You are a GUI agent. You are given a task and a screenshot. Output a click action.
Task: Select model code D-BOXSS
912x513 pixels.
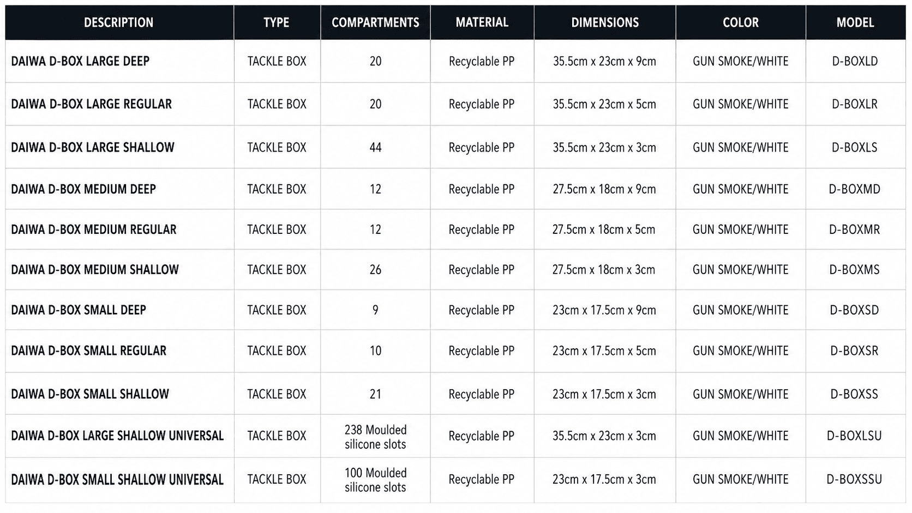coord(854,394)
